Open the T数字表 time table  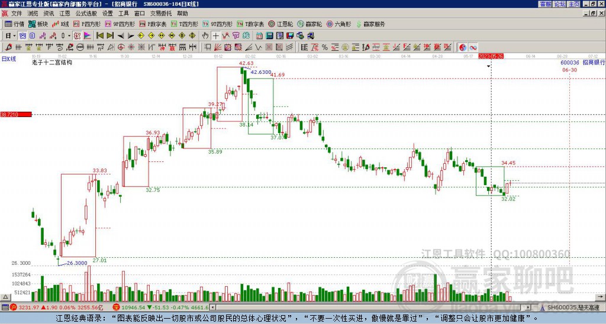[250, 24]
